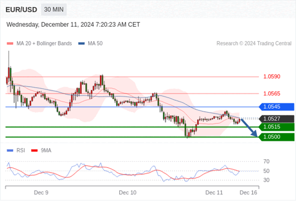Click the 30 MIN timeframe badge

pos(54,10)
